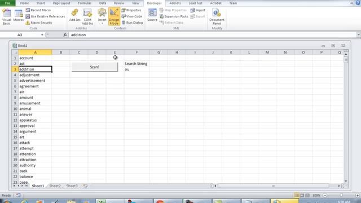
Task: Switch to the Acrobat tab
Action: point(215,3)
